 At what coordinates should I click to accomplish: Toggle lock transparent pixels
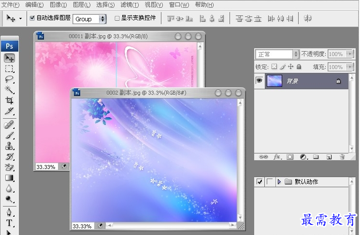point(274,67)
